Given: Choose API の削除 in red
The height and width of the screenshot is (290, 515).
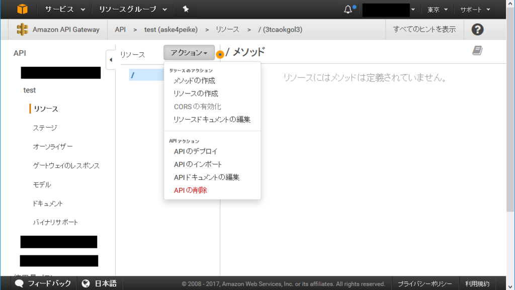Looking at the screenshot, I should click(191, 190).
